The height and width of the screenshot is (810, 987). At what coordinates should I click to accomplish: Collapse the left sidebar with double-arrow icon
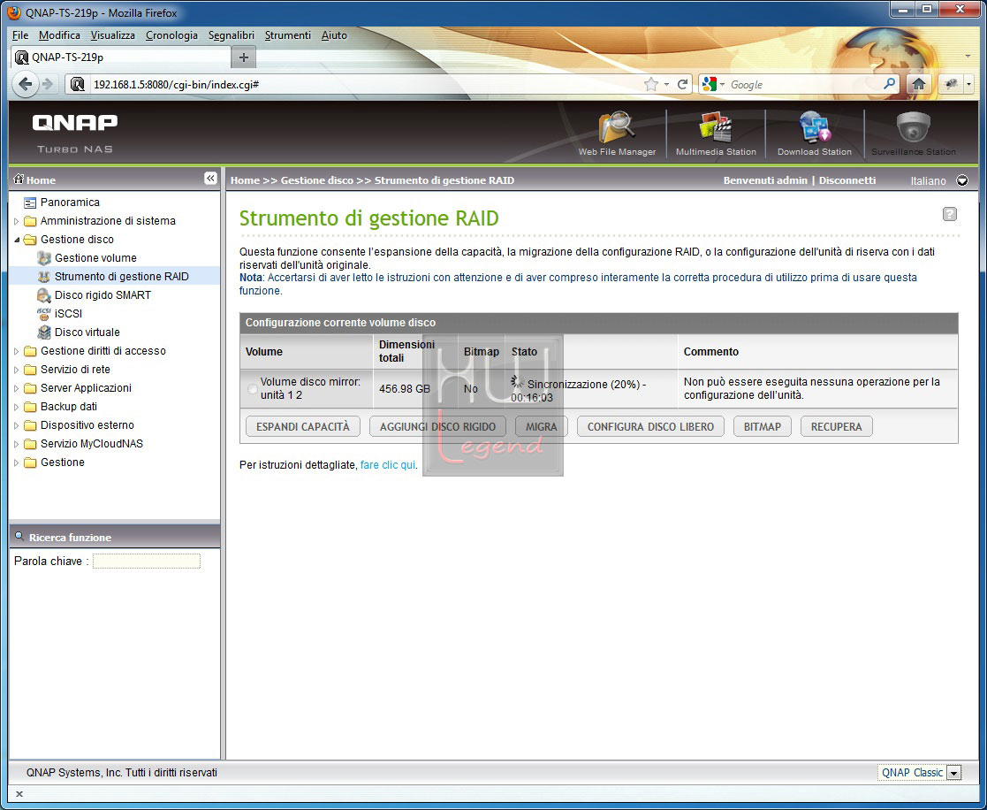(x=211, y=179)
